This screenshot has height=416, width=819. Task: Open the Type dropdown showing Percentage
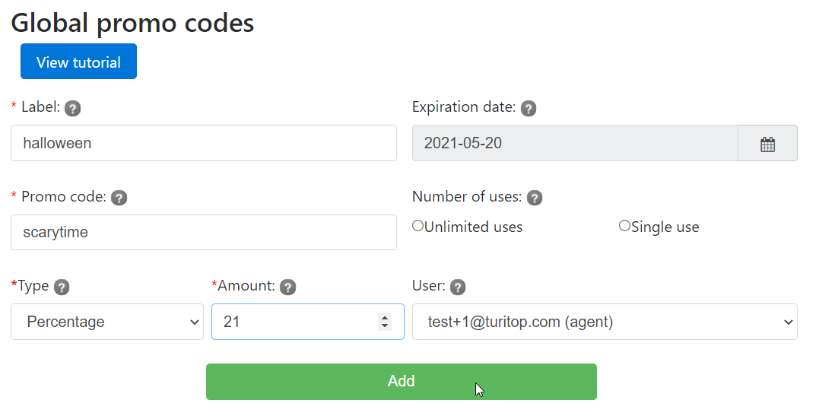(x=107, y=322)
